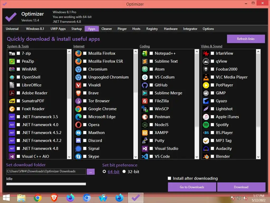The height and width of the screenshot is (203, 270).
Task: Check the PeaZip checkbox
Action: pyautogui.click(x=18, y=61)
